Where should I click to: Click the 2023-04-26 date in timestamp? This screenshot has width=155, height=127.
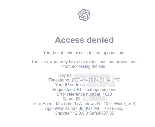pos(82,80)
